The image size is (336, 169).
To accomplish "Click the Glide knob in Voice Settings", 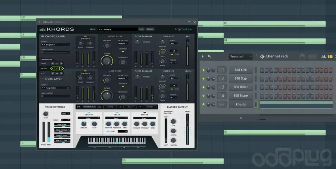I will point(46,114).
